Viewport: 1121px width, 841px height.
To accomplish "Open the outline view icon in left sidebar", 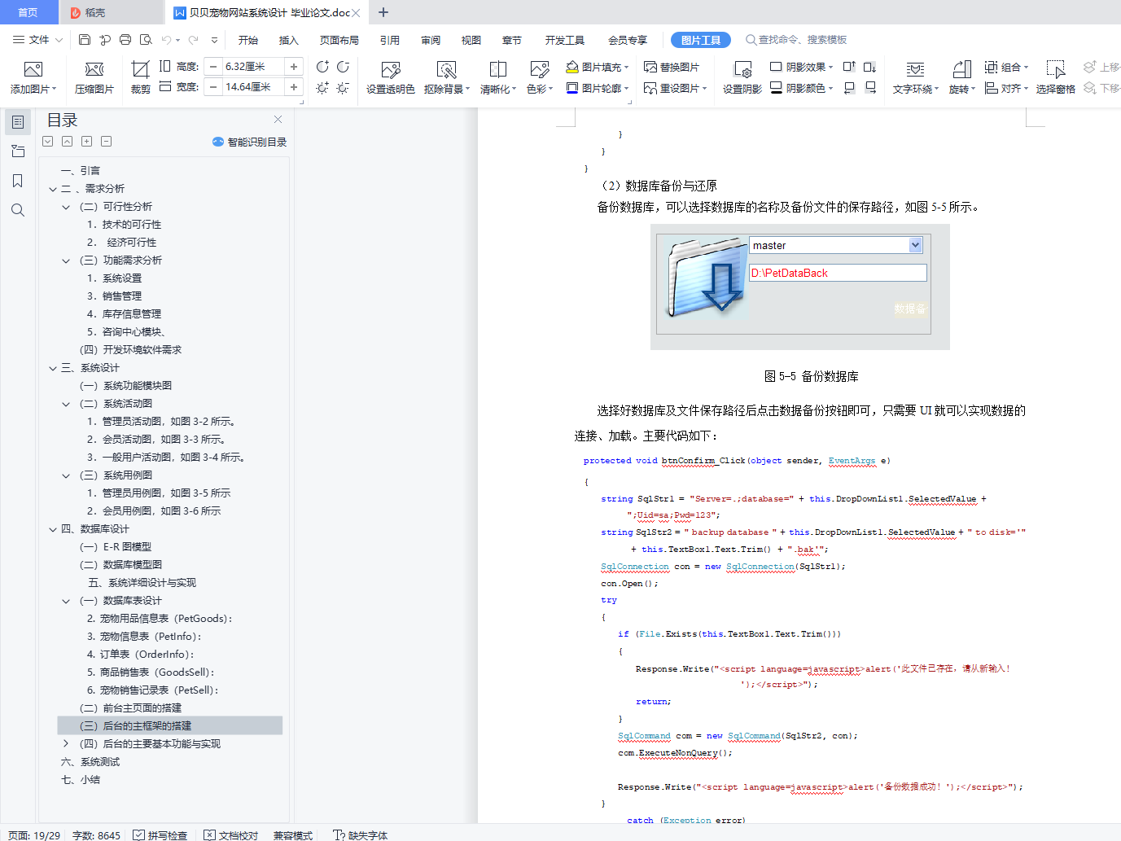I will (18, 122).
